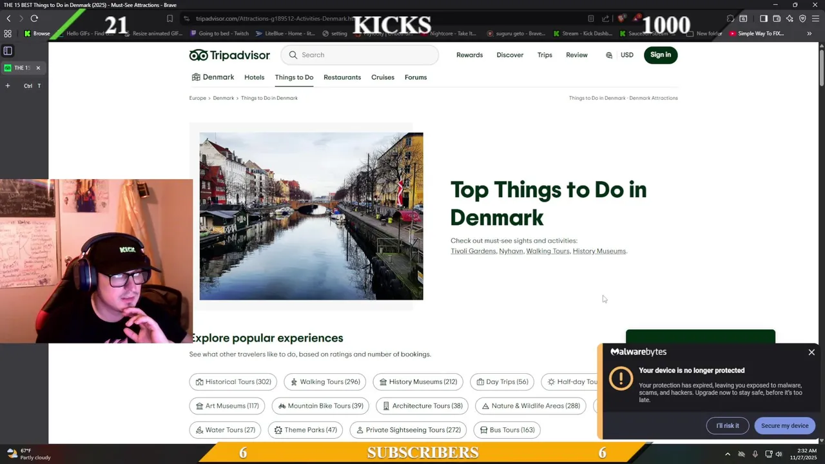This screenshot has width=825, height=464.
Task: Click the magnifier icon in Tripadvisor search
Action: click(x=293, y=55)
